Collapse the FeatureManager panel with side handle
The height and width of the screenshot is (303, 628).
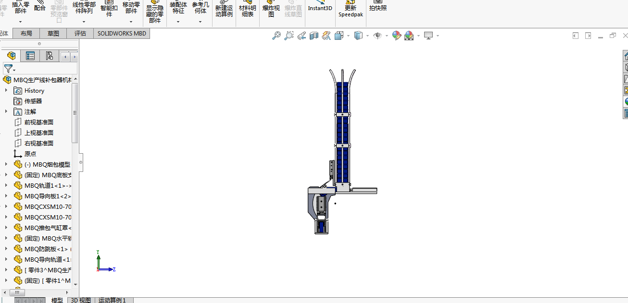pyautogui.click(x=81, y=162)
